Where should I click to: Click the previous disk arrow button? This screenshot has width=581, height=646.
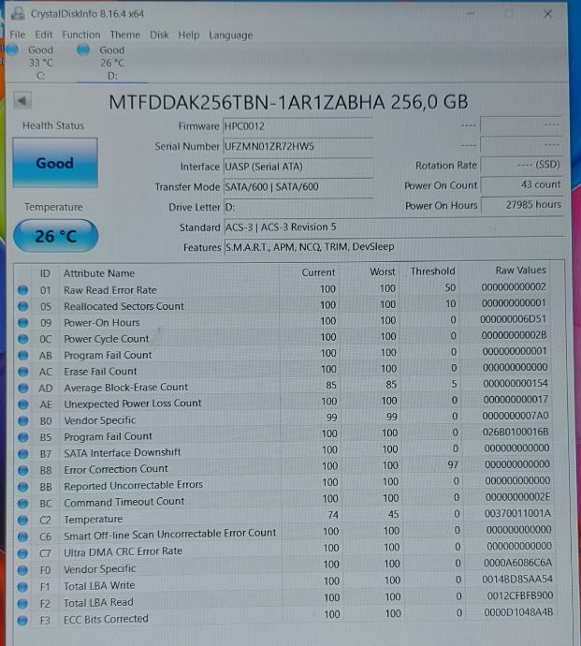22,100
